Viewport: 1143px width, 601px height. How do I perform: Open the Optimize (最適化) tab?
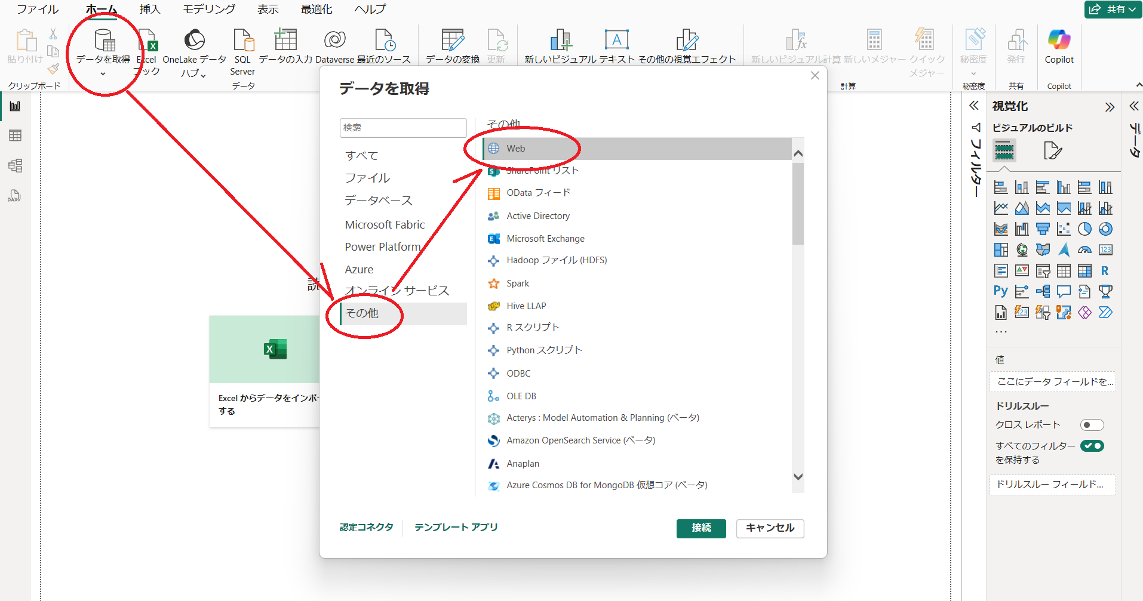pos(317,9)
